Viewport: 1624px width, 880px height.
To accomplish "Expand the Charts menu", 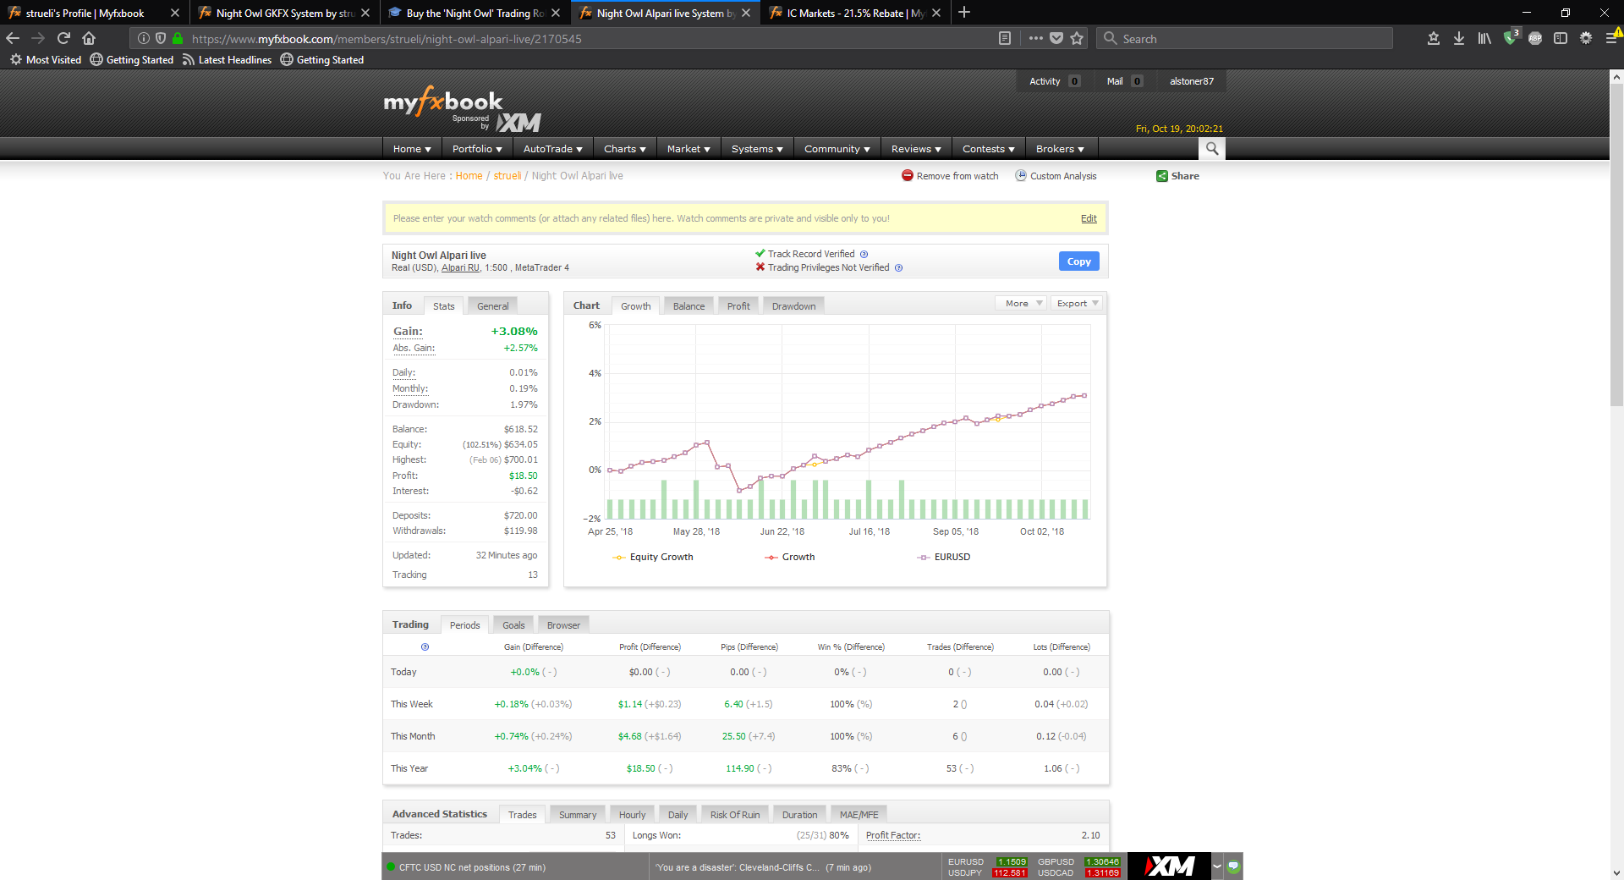I will [624, 149].
